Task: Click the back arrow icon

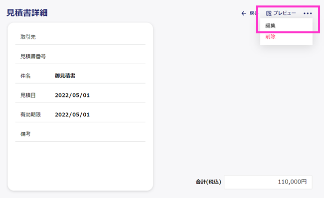Action: 244,13
